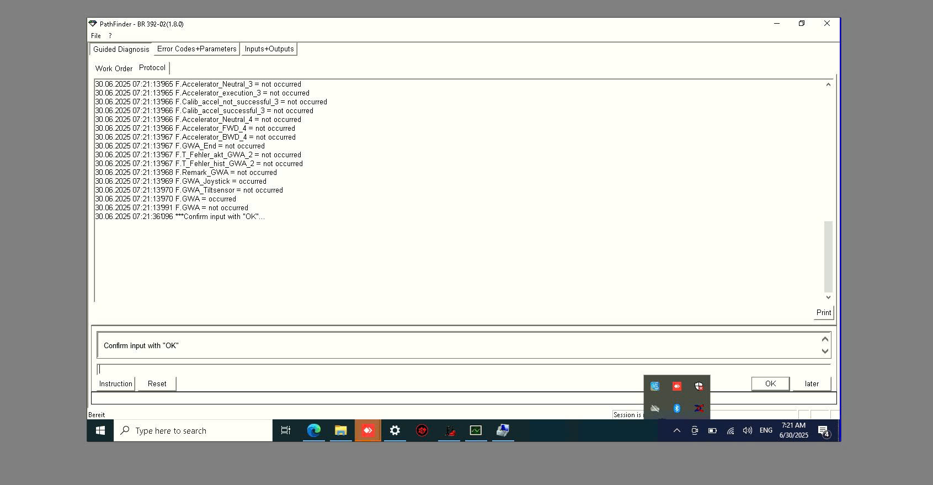Open Windows Security shield tray icon
The width and height of the screenshot is (933, 485).
(x=699, y=386)
